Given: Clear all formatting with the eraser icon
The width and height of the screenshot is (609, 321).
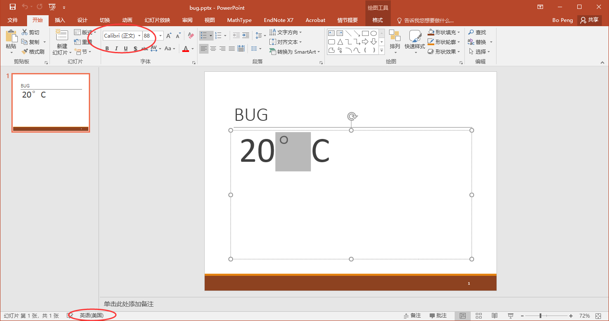Looking at the screenshot, I should tap(191, 36).
